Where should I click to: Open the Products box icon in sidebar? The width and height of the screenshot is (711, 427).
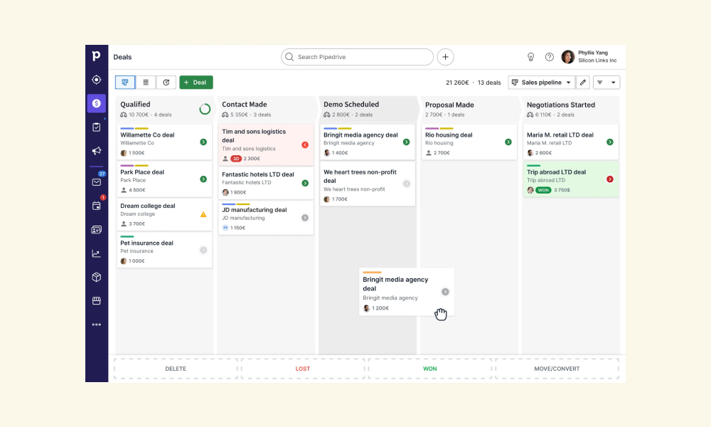(x=96, y=278)
